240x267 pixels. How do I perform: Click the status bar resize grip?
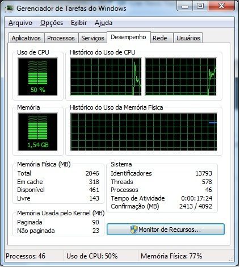coord(231,258)
